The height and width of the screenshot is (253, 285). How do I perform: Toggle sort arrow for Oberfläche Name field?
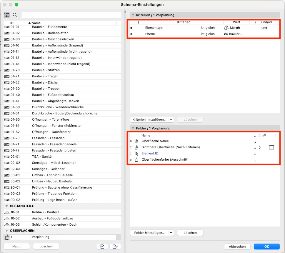[x=255, y=141]
